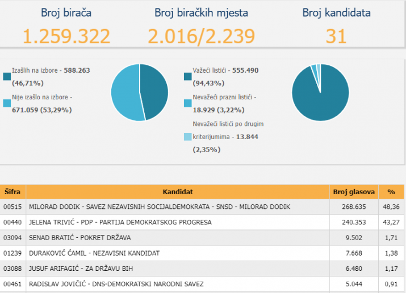Click the light blue 'Nije izašlo na izbore' swatch
The image size is (406, 293).
[7, 103]
